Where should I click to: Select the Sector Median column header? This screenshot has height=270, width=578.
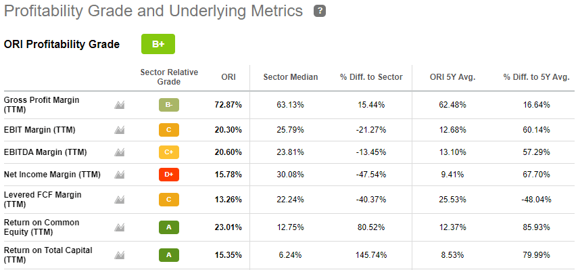[x=291, y=77]
